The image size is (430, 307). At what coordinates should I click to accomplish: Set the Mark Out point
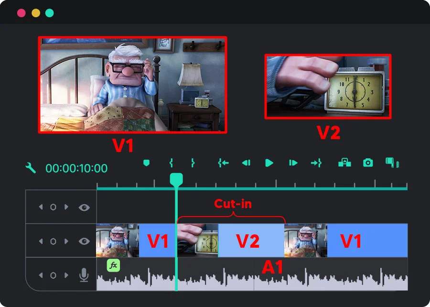tap(193, 163)
